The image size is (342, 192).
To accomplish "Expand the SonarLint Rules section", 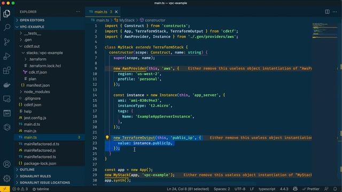I will pyautogui.click(x=50, y=176).
